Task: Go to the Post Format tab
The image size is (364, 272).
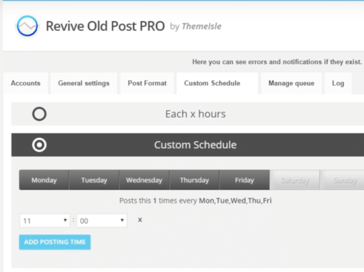Action: click(x=147, y=83)
